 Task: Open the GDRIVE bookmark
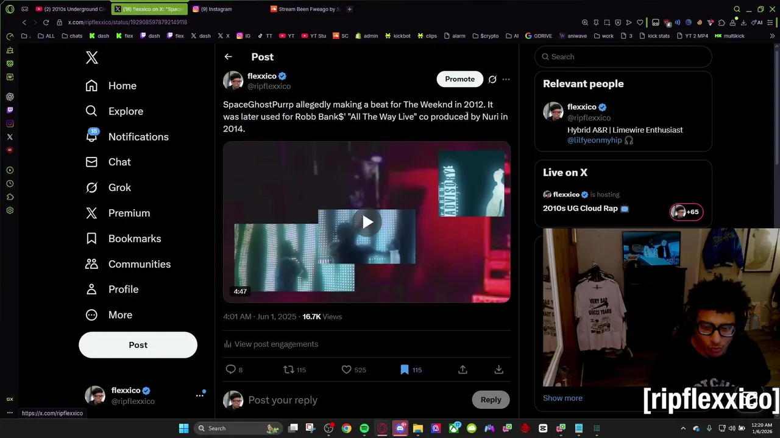click(x=539, y=36)
